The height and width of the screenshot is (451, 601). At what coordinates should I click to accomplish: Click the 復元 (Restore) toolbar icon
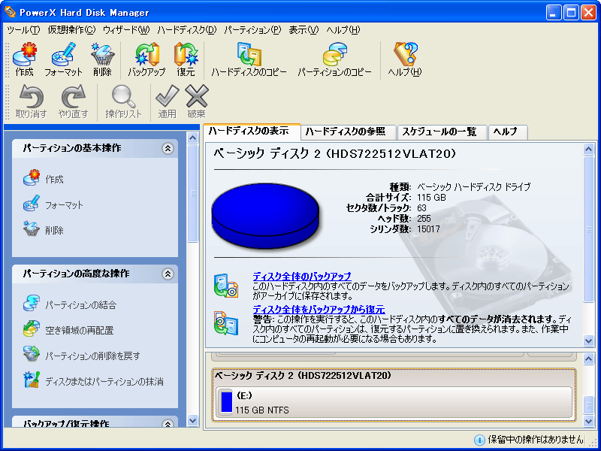click(x=186, y=59)
